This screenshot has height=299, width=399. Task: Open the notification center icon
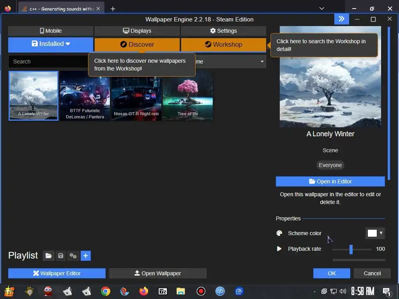click(387, 292)
